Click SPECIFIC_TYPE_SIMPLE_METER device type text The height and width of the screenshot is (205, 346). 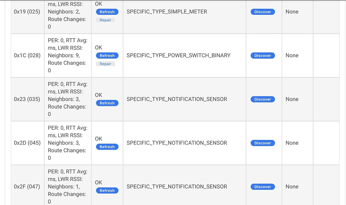pyautogui.click(x=167, y=12)
